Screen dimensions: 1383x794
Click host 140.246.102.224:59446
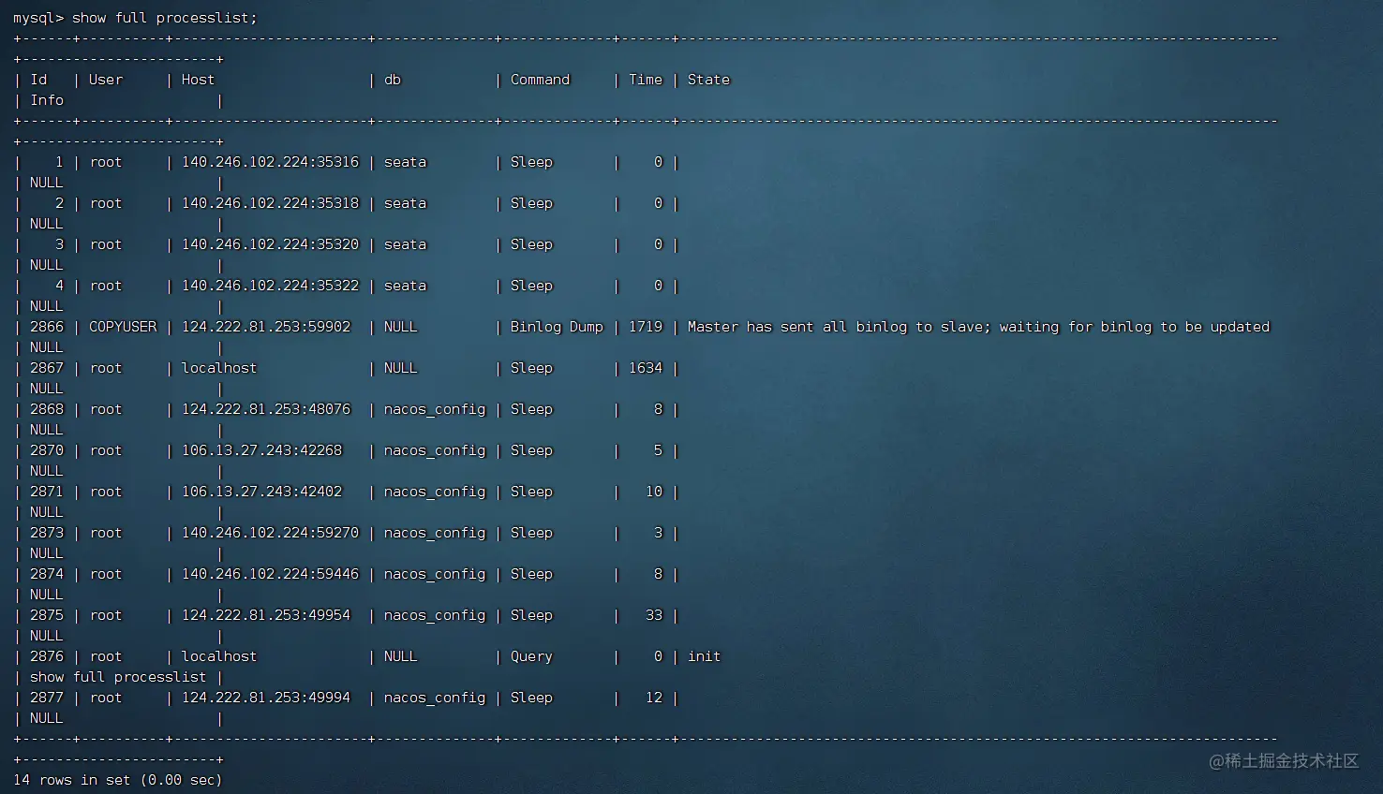coord(270,574)
